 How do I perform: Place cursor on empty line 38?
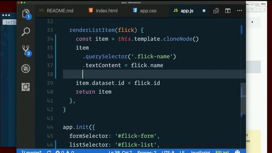coord(154,74)
